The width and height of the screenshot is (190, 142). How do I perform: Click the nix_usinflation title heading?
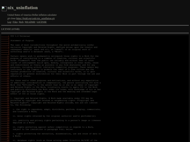23,8
